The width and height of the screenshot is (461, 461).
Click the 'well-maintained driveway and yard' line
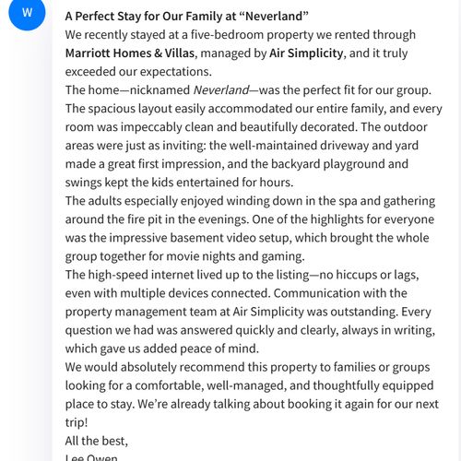click(242, 146)
